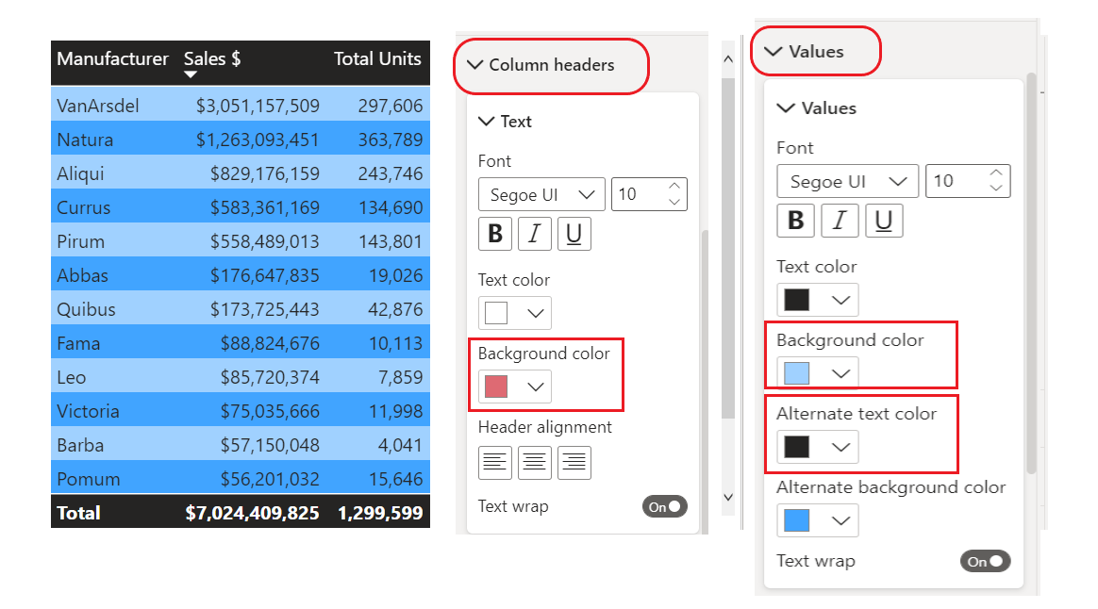Screen dimensions: 1098x609
Task: Click the white header Text color swatch
Action: 496,313
